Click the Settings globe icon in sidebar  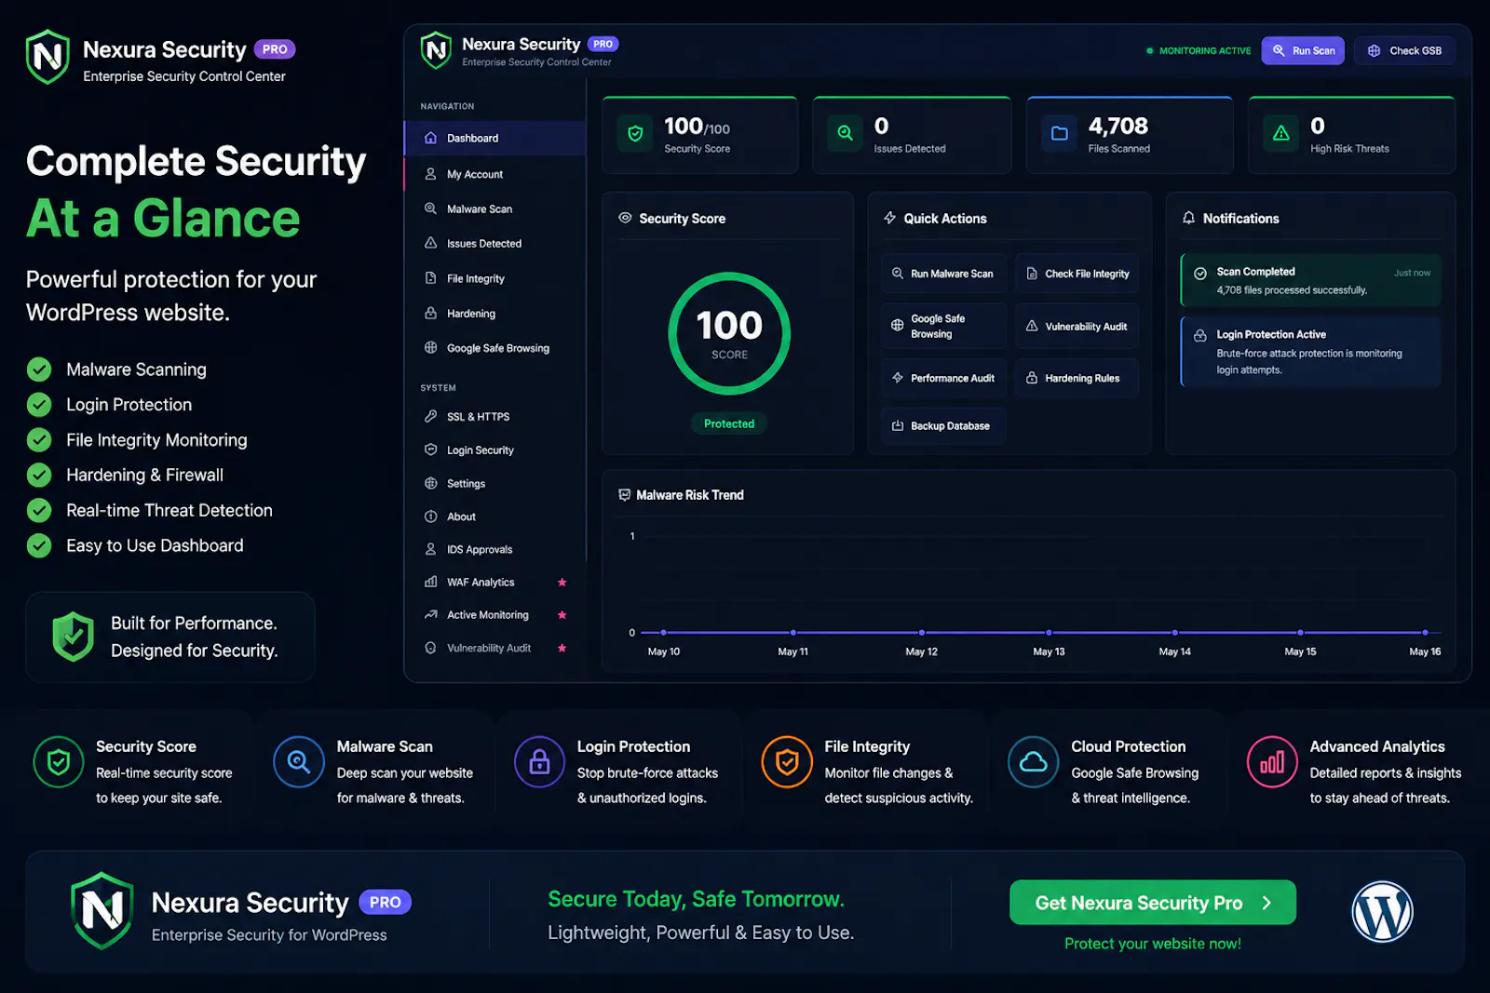(x=430, y=483)
